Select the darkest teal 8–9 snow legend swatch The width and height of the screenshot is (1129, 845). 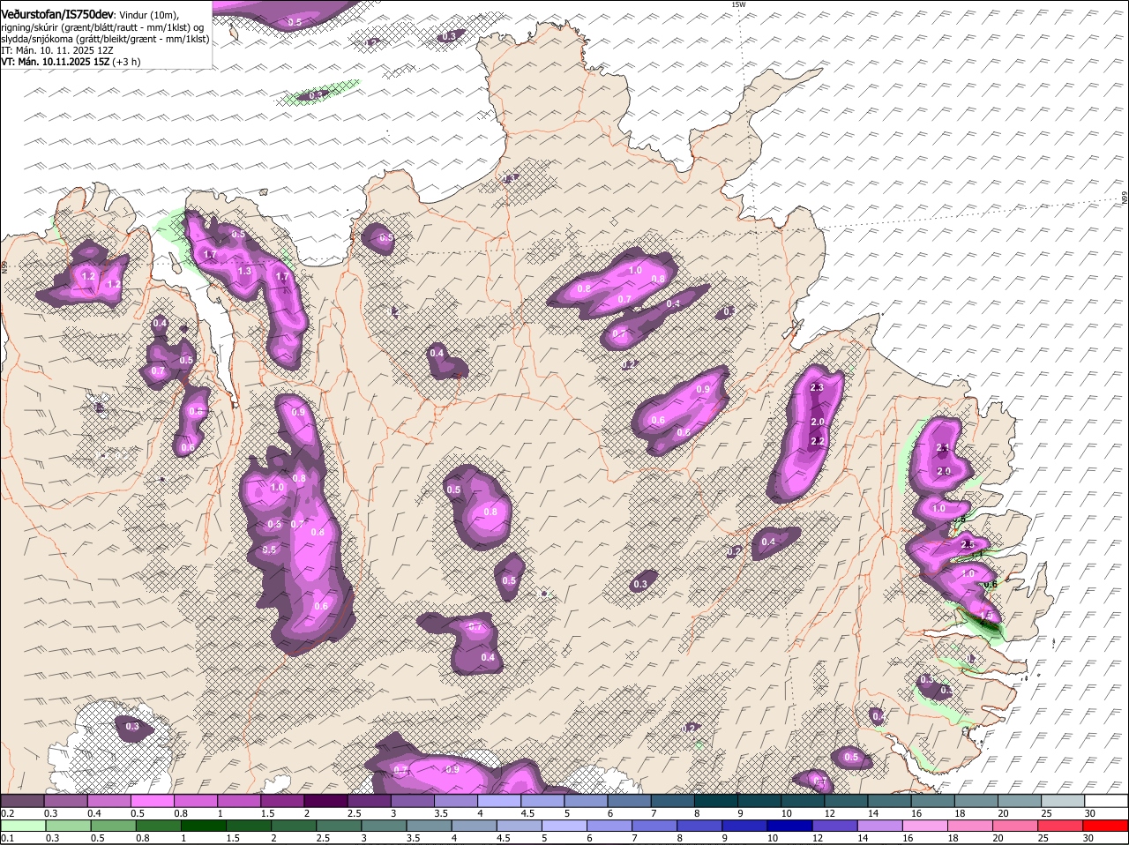[716, 800]
